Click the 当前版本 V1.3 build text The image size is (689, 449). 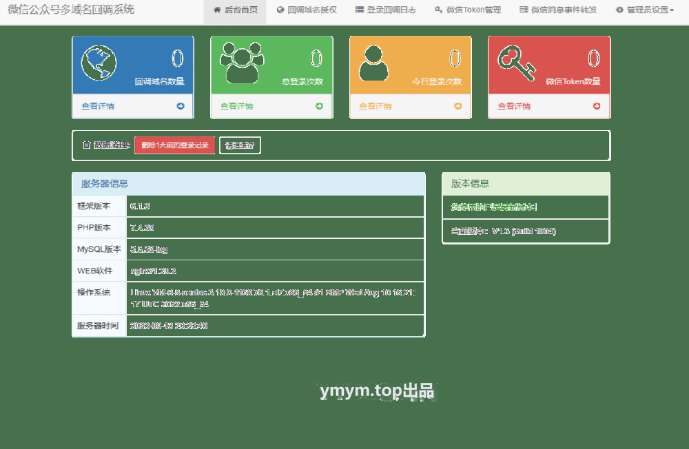coord(504,231)
